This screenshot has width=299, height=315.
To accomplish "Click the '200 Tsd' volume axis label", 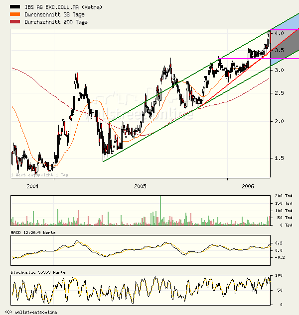I will tap(284, 196).
